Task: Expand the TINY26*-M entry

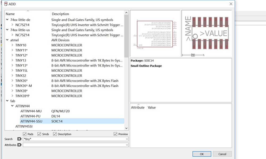Action: click(x=13, y=86)
